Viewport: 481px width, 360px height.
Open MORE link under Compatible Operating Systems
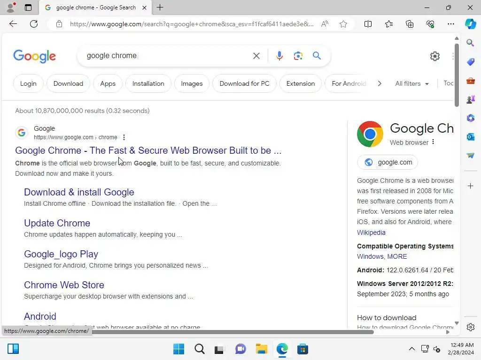click(x=397, y=256)
